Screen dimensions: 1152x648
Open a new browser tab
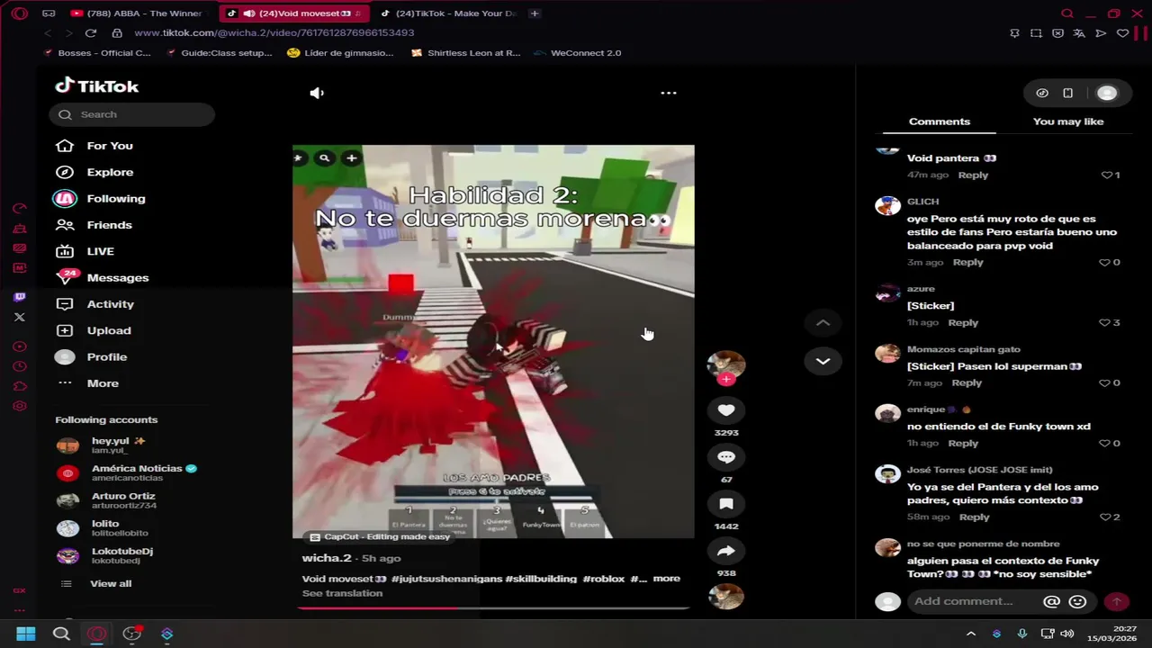pos(535,13)
